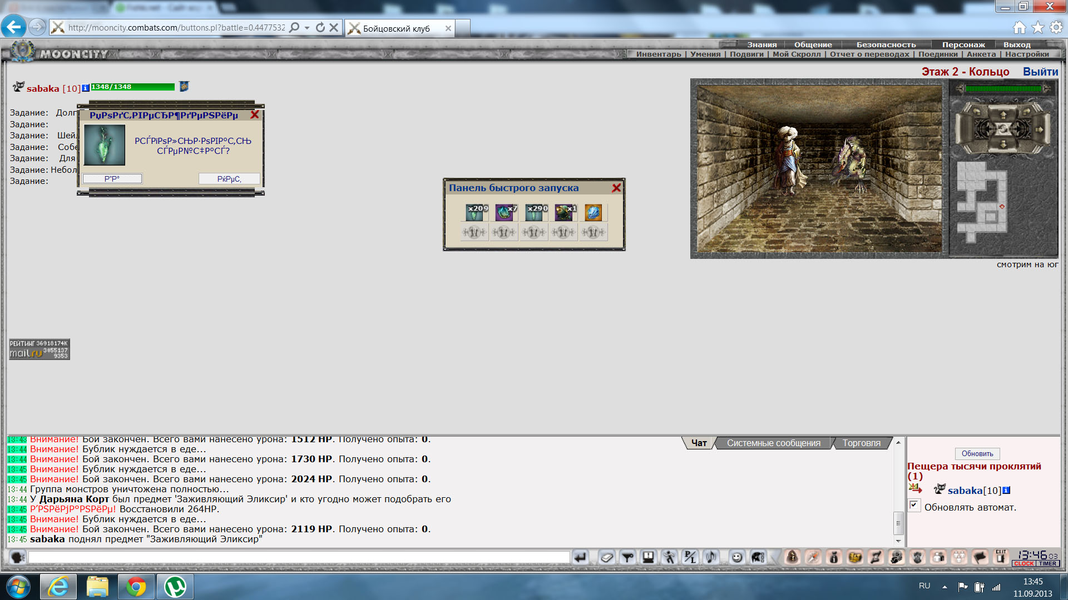Viewport: 1068px width, 600px height.
Task: Click the chat head icon left of input
Action: [x=17, y=557]
